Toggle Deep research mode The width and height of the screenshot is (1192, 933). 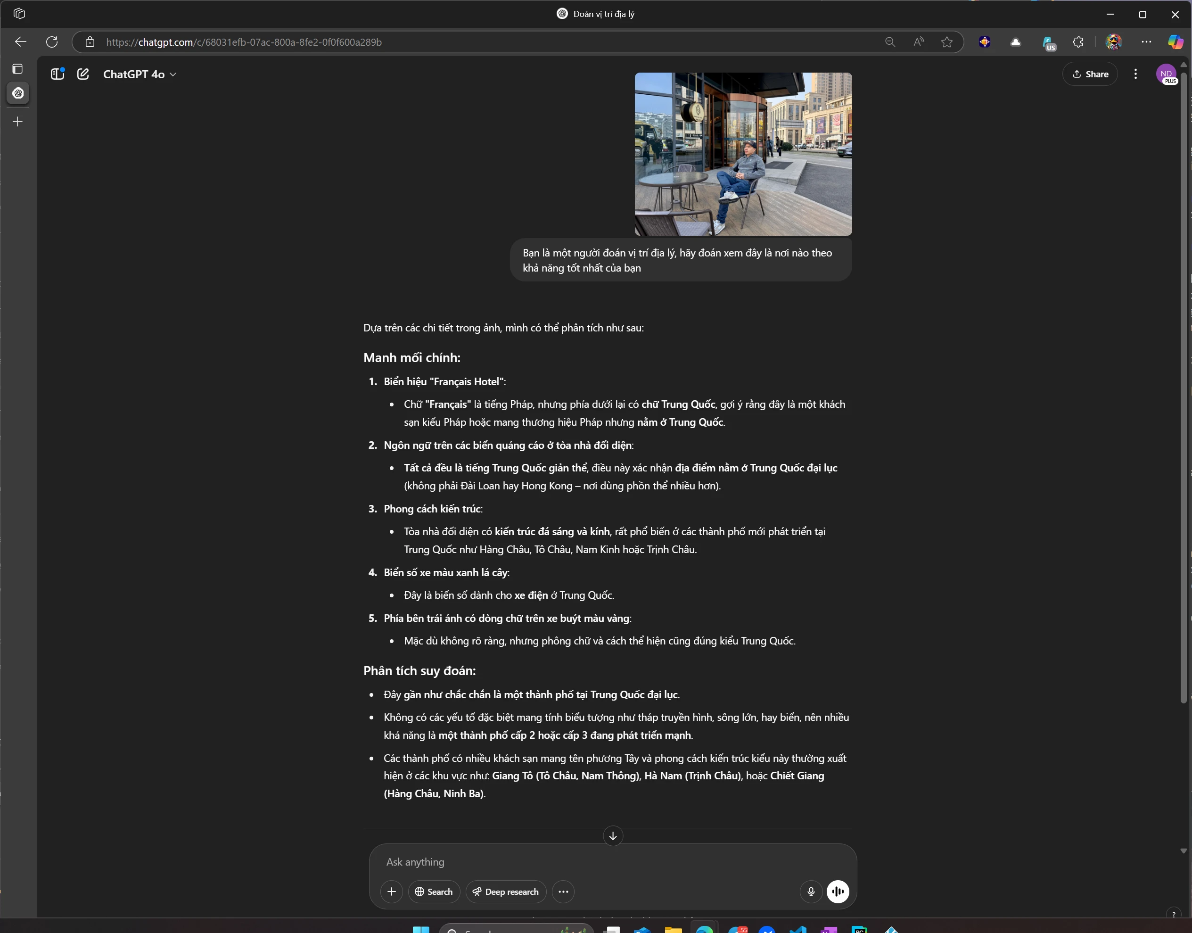click(506, 892)
